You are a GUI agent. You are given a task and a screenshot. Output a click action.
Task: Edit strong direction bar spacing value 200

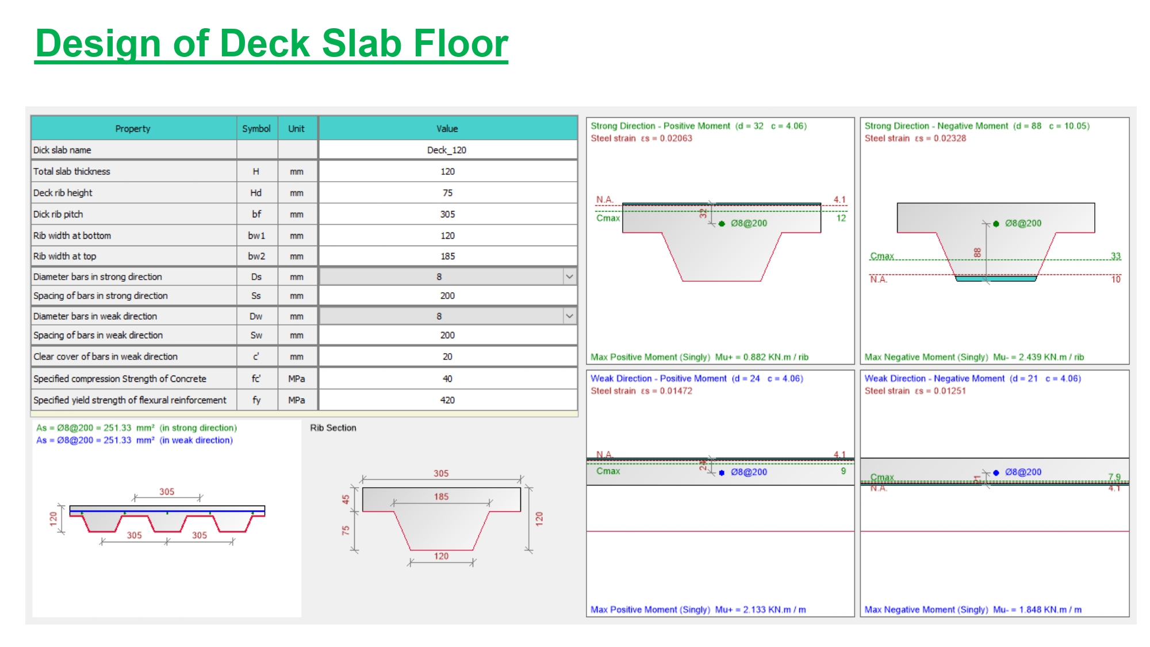pyautogui.click(x=447, y=296)
